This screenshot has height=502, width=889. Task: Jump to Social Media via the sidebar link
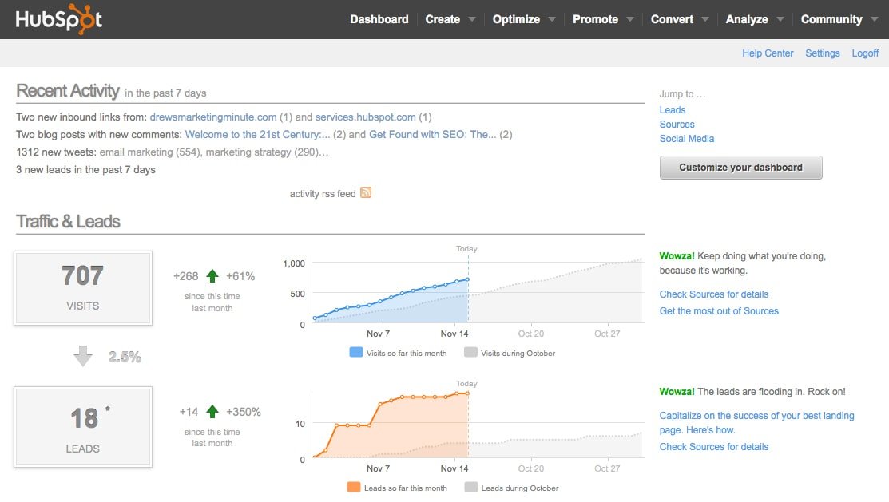(687, 138)
